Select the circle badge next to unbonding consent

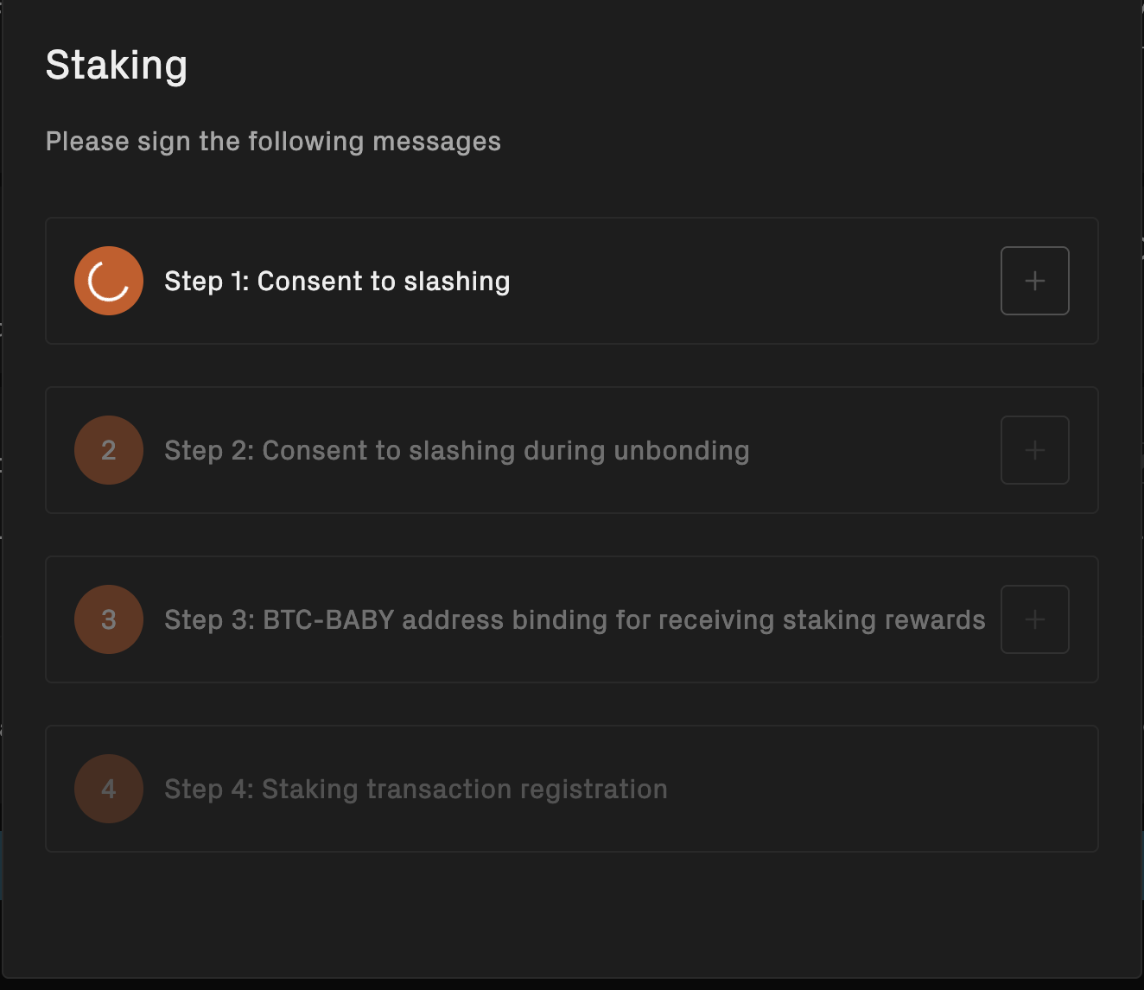109,450
